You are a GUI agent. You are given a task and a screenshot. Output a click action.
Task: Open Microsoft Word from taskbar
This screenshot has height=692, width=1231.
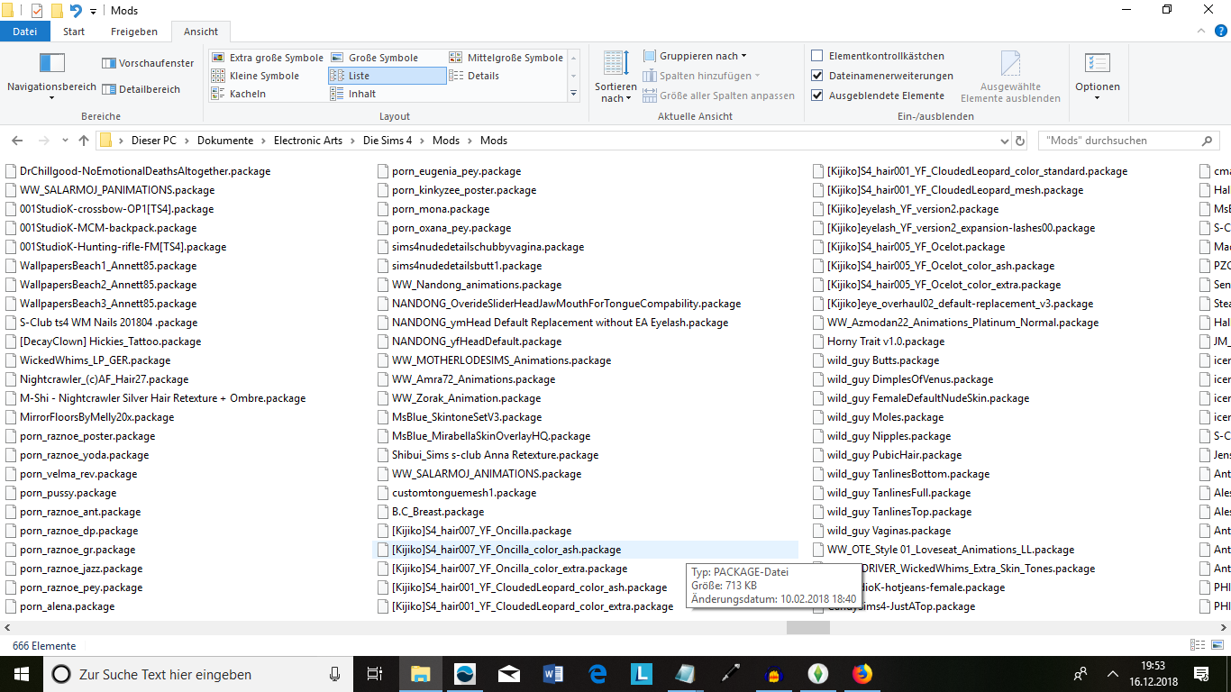coord(552,674)
